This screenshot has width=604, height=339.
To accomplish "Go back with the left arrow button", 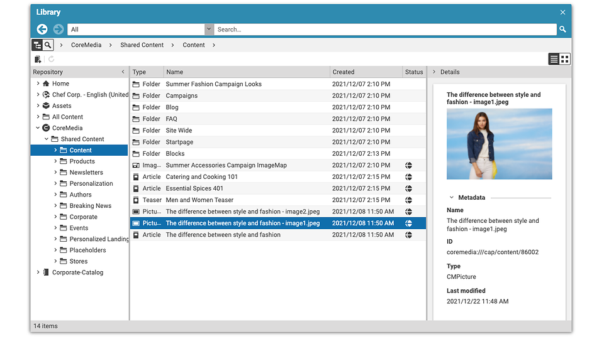I will (x=42, y=30).
